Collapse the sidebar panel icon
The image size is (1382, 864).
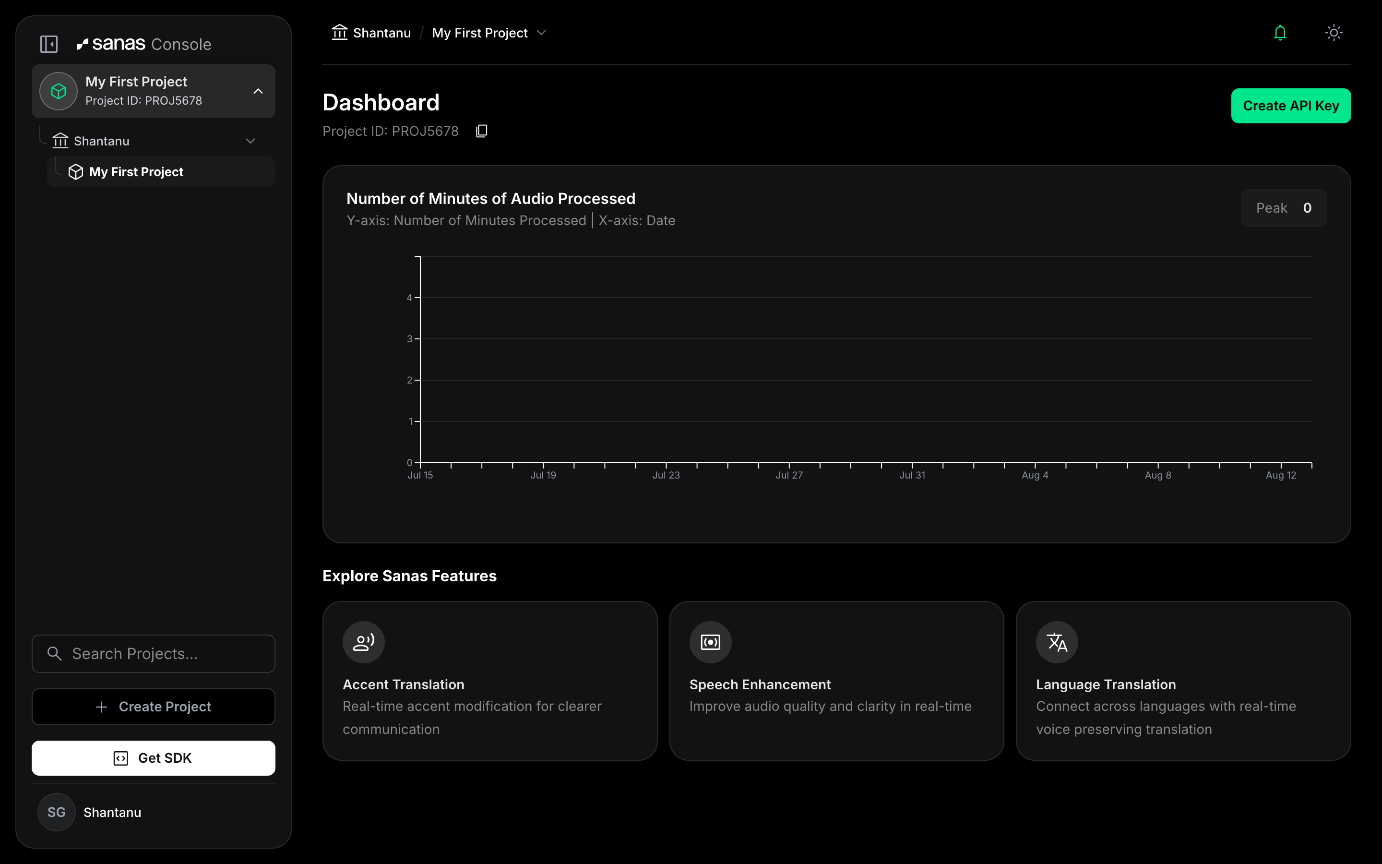(x=49, y=44)
